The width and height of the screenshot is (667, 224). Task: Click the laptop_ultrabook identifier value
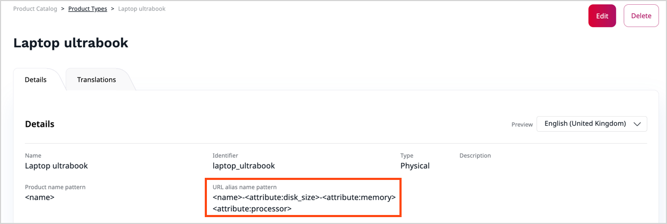pos(244,166)
